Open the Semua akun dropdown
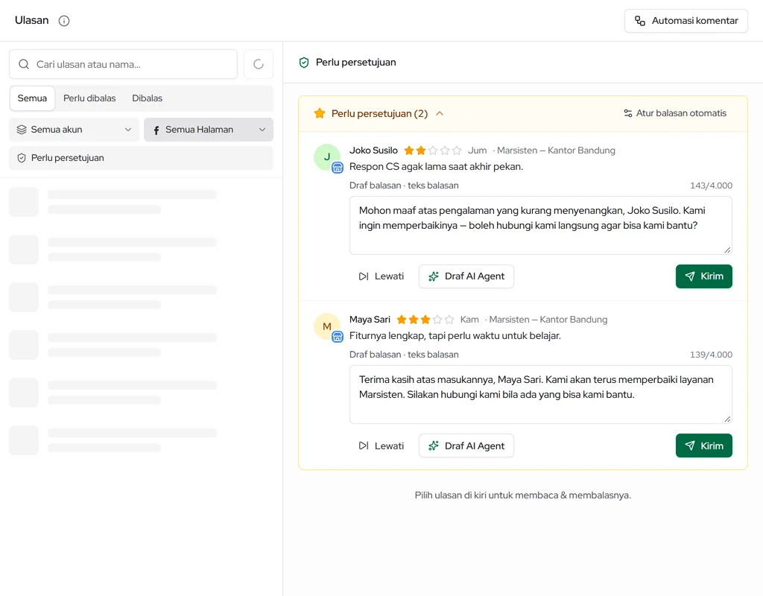Screen dimensions: 763x596 tap(74, 130)
